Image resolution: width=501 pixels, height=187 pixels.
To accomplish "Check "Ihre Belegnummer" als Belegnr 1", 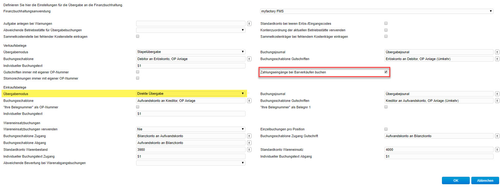I will (386, 107).
